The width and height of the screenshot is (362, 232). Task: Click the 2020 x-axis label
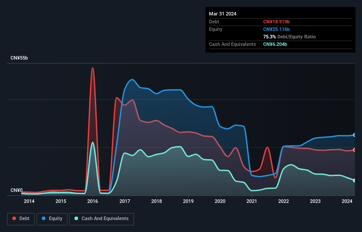(x=220, y=201)
